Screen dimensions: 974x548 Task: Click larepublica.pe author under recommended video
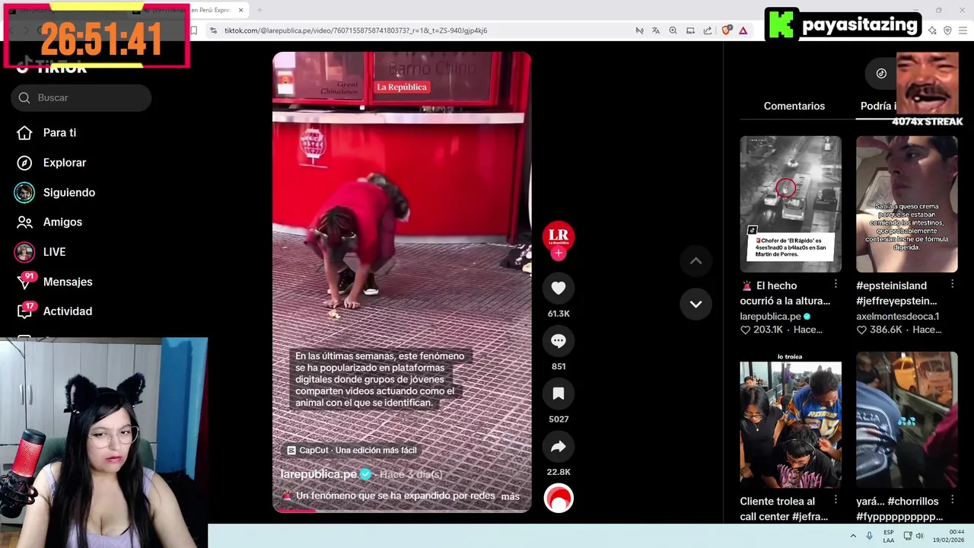pos(770,316)
